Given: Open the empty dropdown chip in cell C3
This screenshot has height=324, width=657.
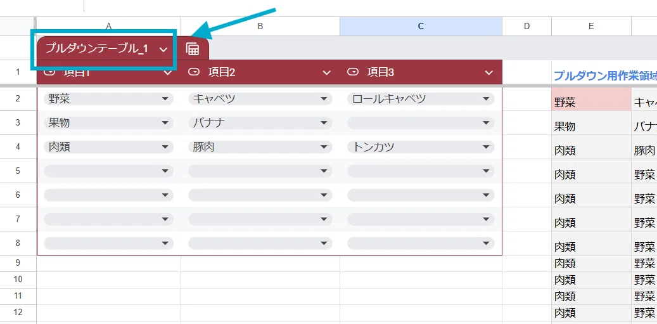Looking at the screenshot, I should (421, 123).
